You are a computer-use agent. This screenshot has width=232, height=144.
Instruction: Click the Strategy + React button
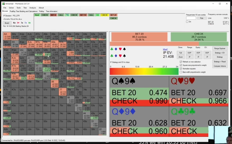point(220,62)
